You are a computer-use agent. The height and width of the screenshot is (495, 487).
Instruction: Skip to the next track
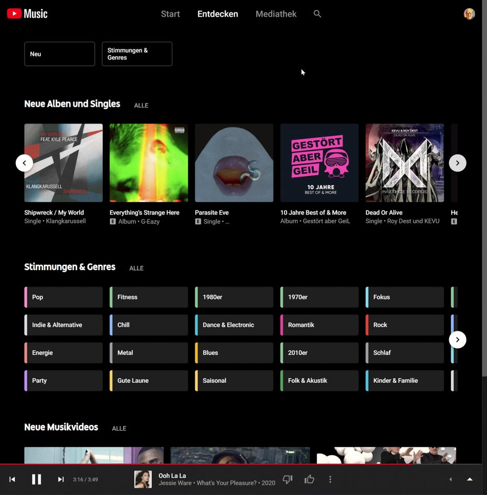click(x=61, y=479)
